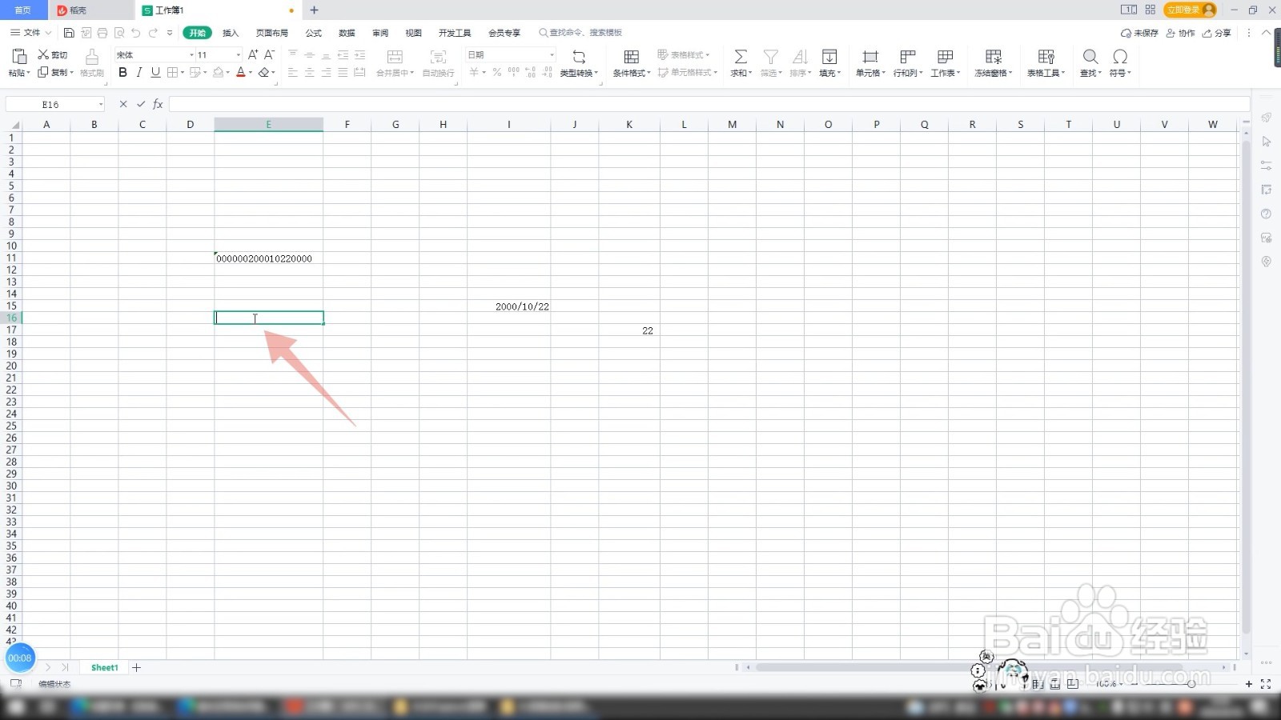
Task: Click the font color red A button
Action: click(240, 72)
